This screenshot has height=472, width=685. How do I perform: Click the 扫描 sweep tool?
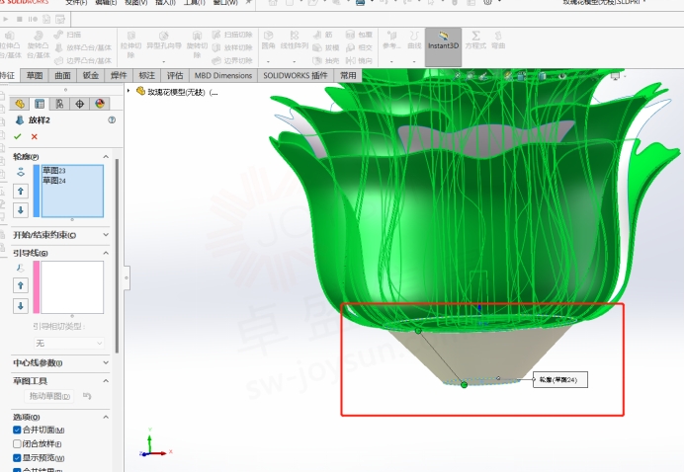67,35
